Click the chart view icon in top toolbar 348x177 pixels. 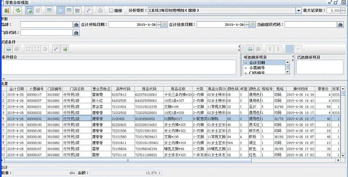pyautogui.click(x=78, y=11)
